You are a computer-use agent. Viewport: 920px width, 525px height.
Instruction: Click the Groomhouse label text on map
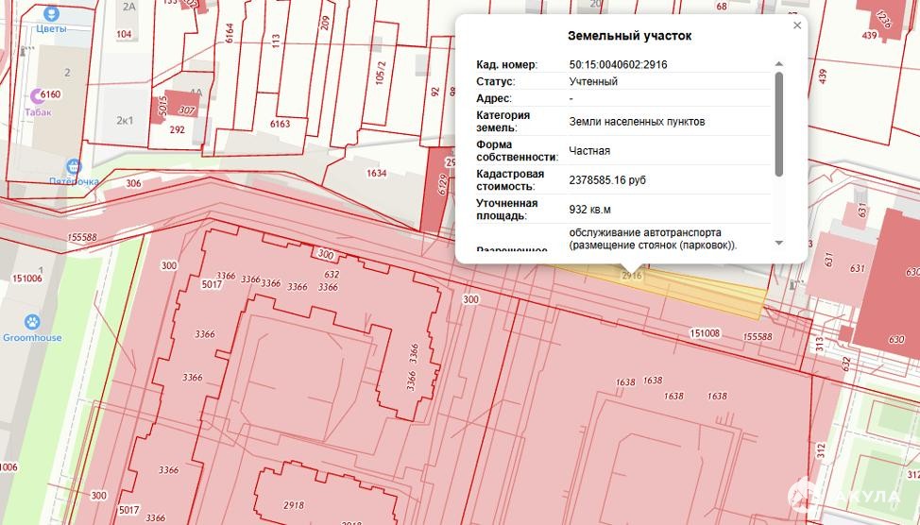32,338
